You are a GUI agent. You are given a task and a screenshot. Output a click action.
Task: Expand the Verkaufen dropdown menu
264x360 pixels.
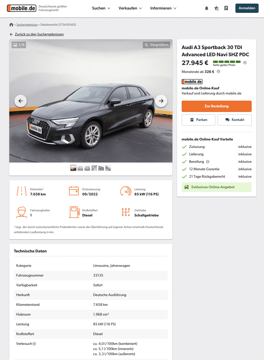(x=130, y=8)
